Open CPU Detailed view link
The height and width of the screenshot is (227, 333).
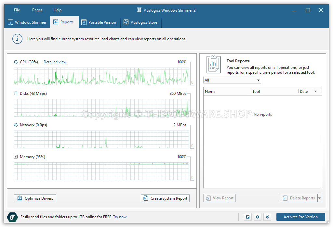(55, 62)
